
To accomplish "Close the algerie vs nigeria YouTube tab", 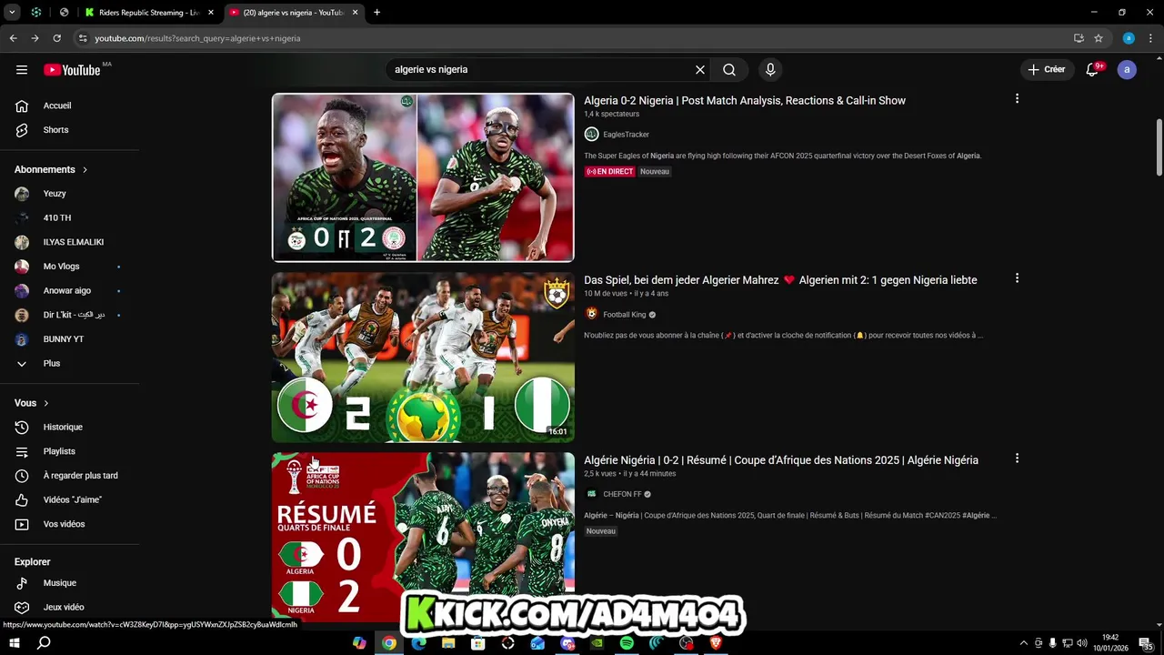I will pyautogui.click(x=356, y=13).
